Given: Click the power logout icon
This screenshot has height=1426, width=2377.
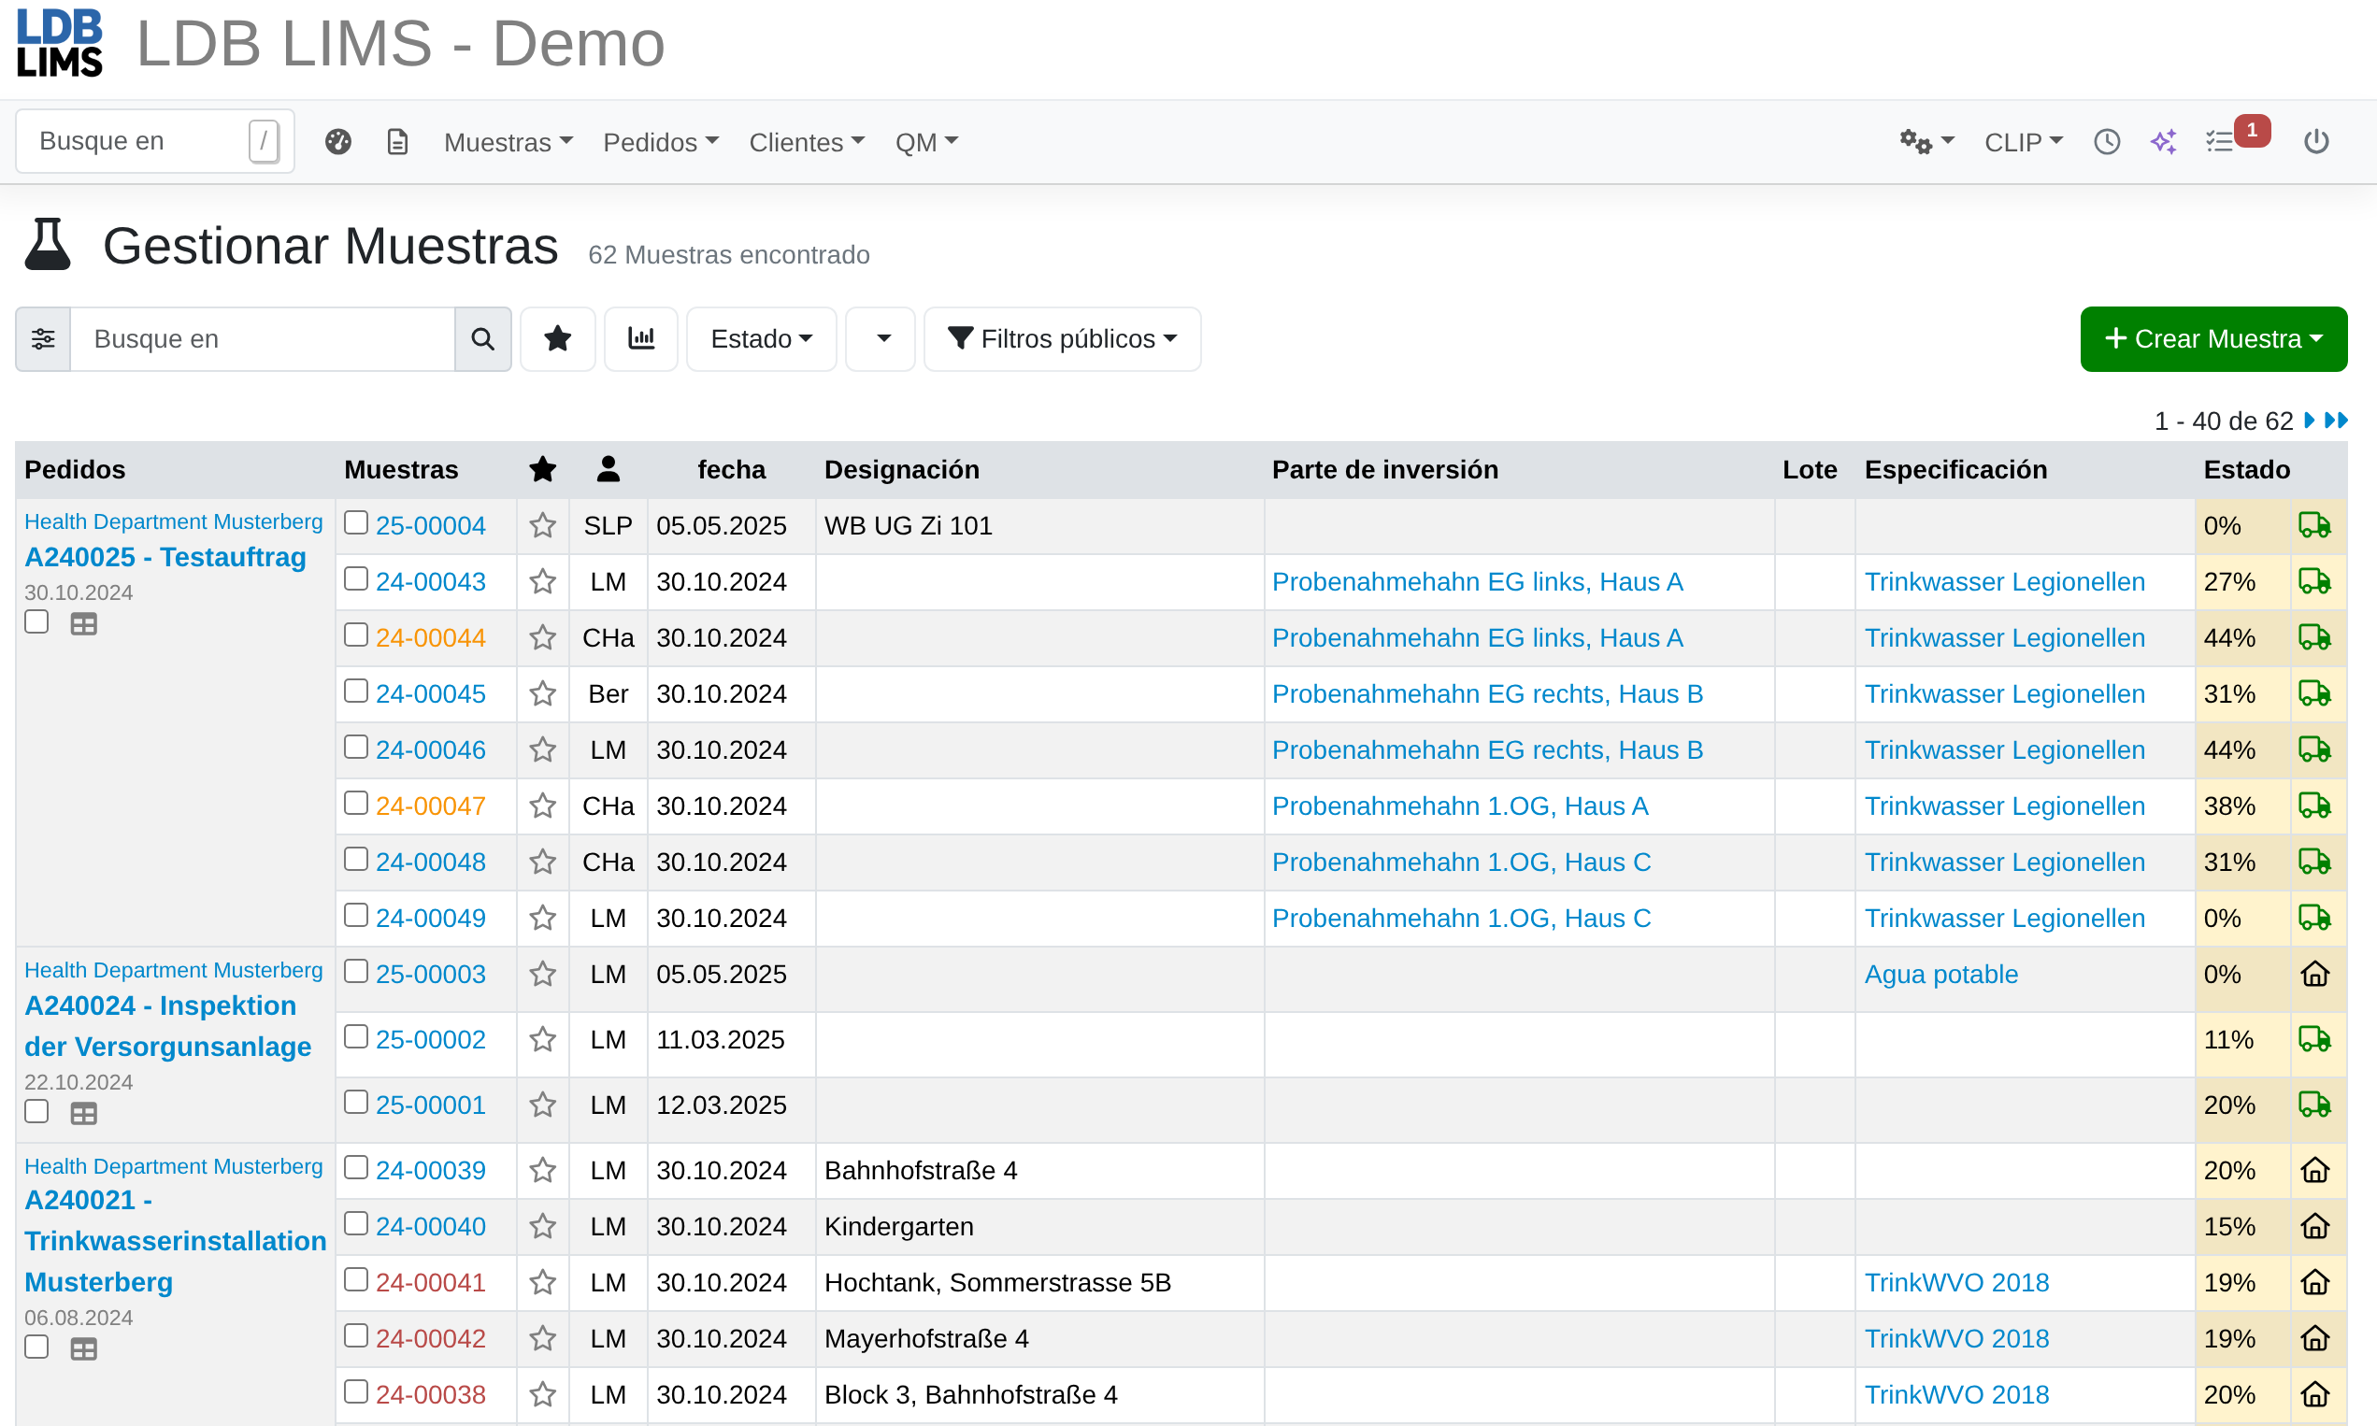Looking at the screenshot, I should (2316, 142).
